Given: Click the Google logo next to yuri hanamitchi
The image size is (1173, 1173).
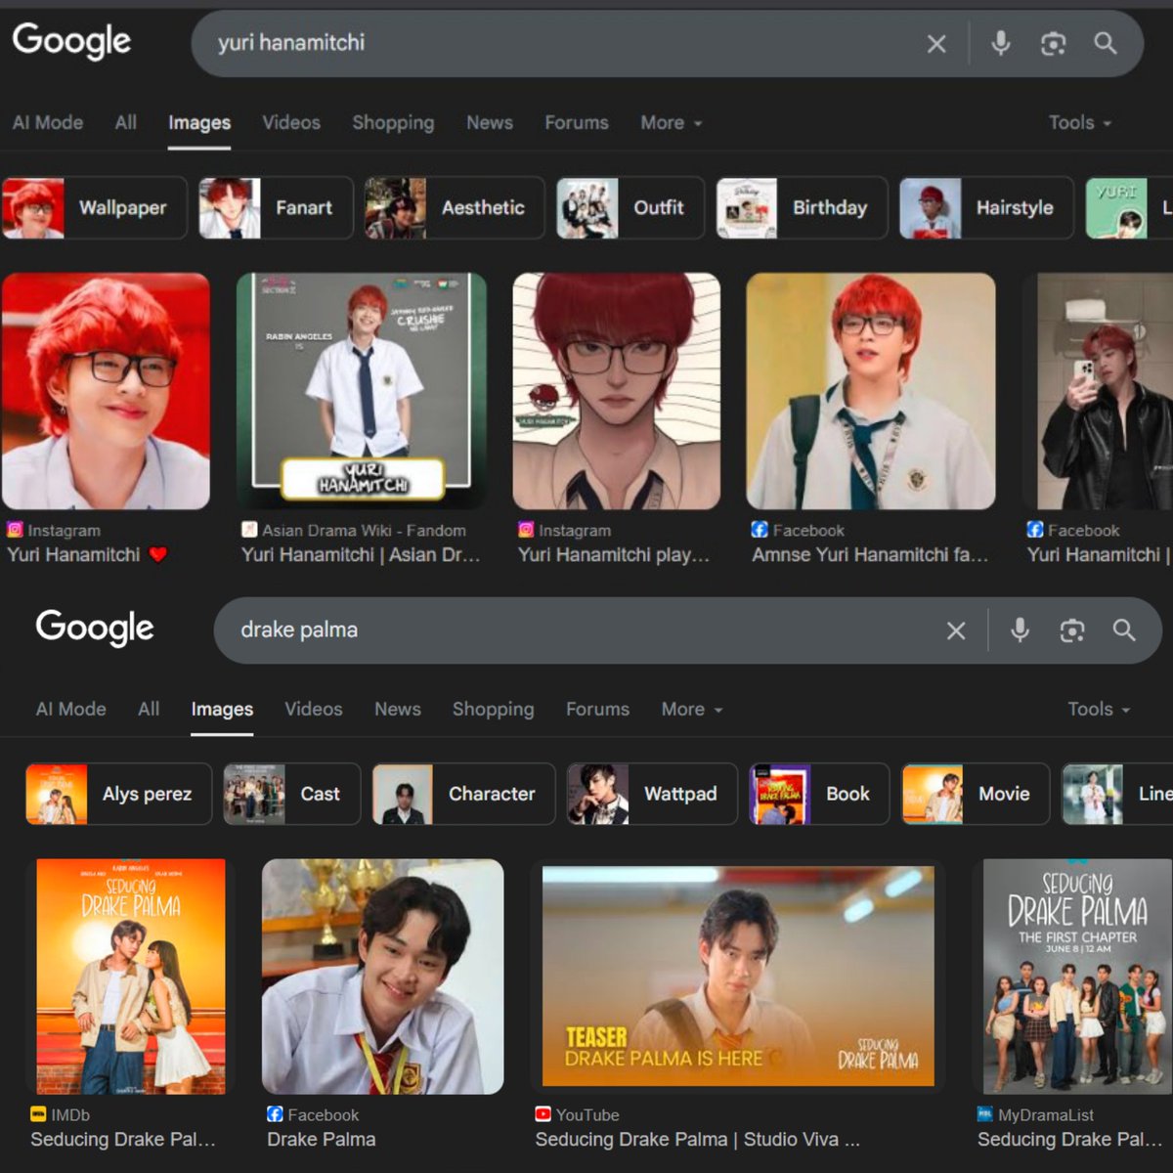Looking at the screenshot, I should (71, 41).
